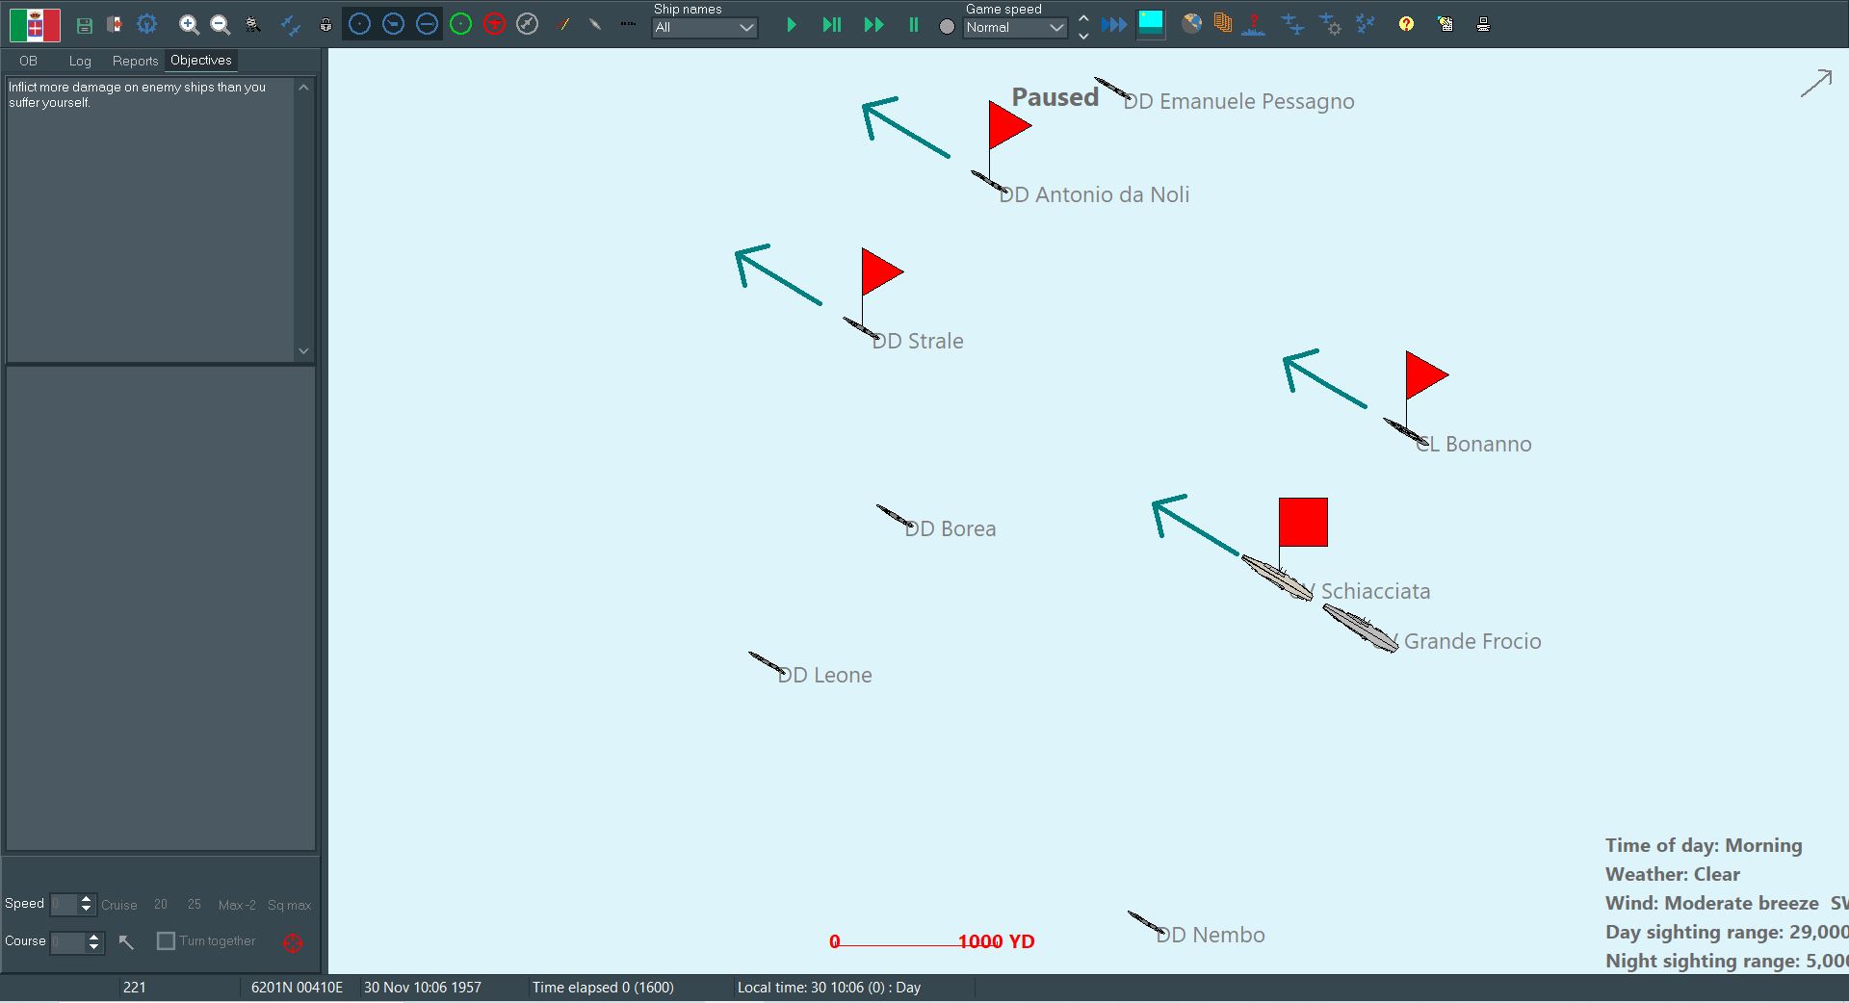Image resolution: width=1849 pixels, height=1003 pixels.
Task: Click the four small planes icon
Action: [x=1366, y=24]
